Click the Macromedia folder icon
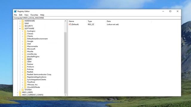 point(25,46)
